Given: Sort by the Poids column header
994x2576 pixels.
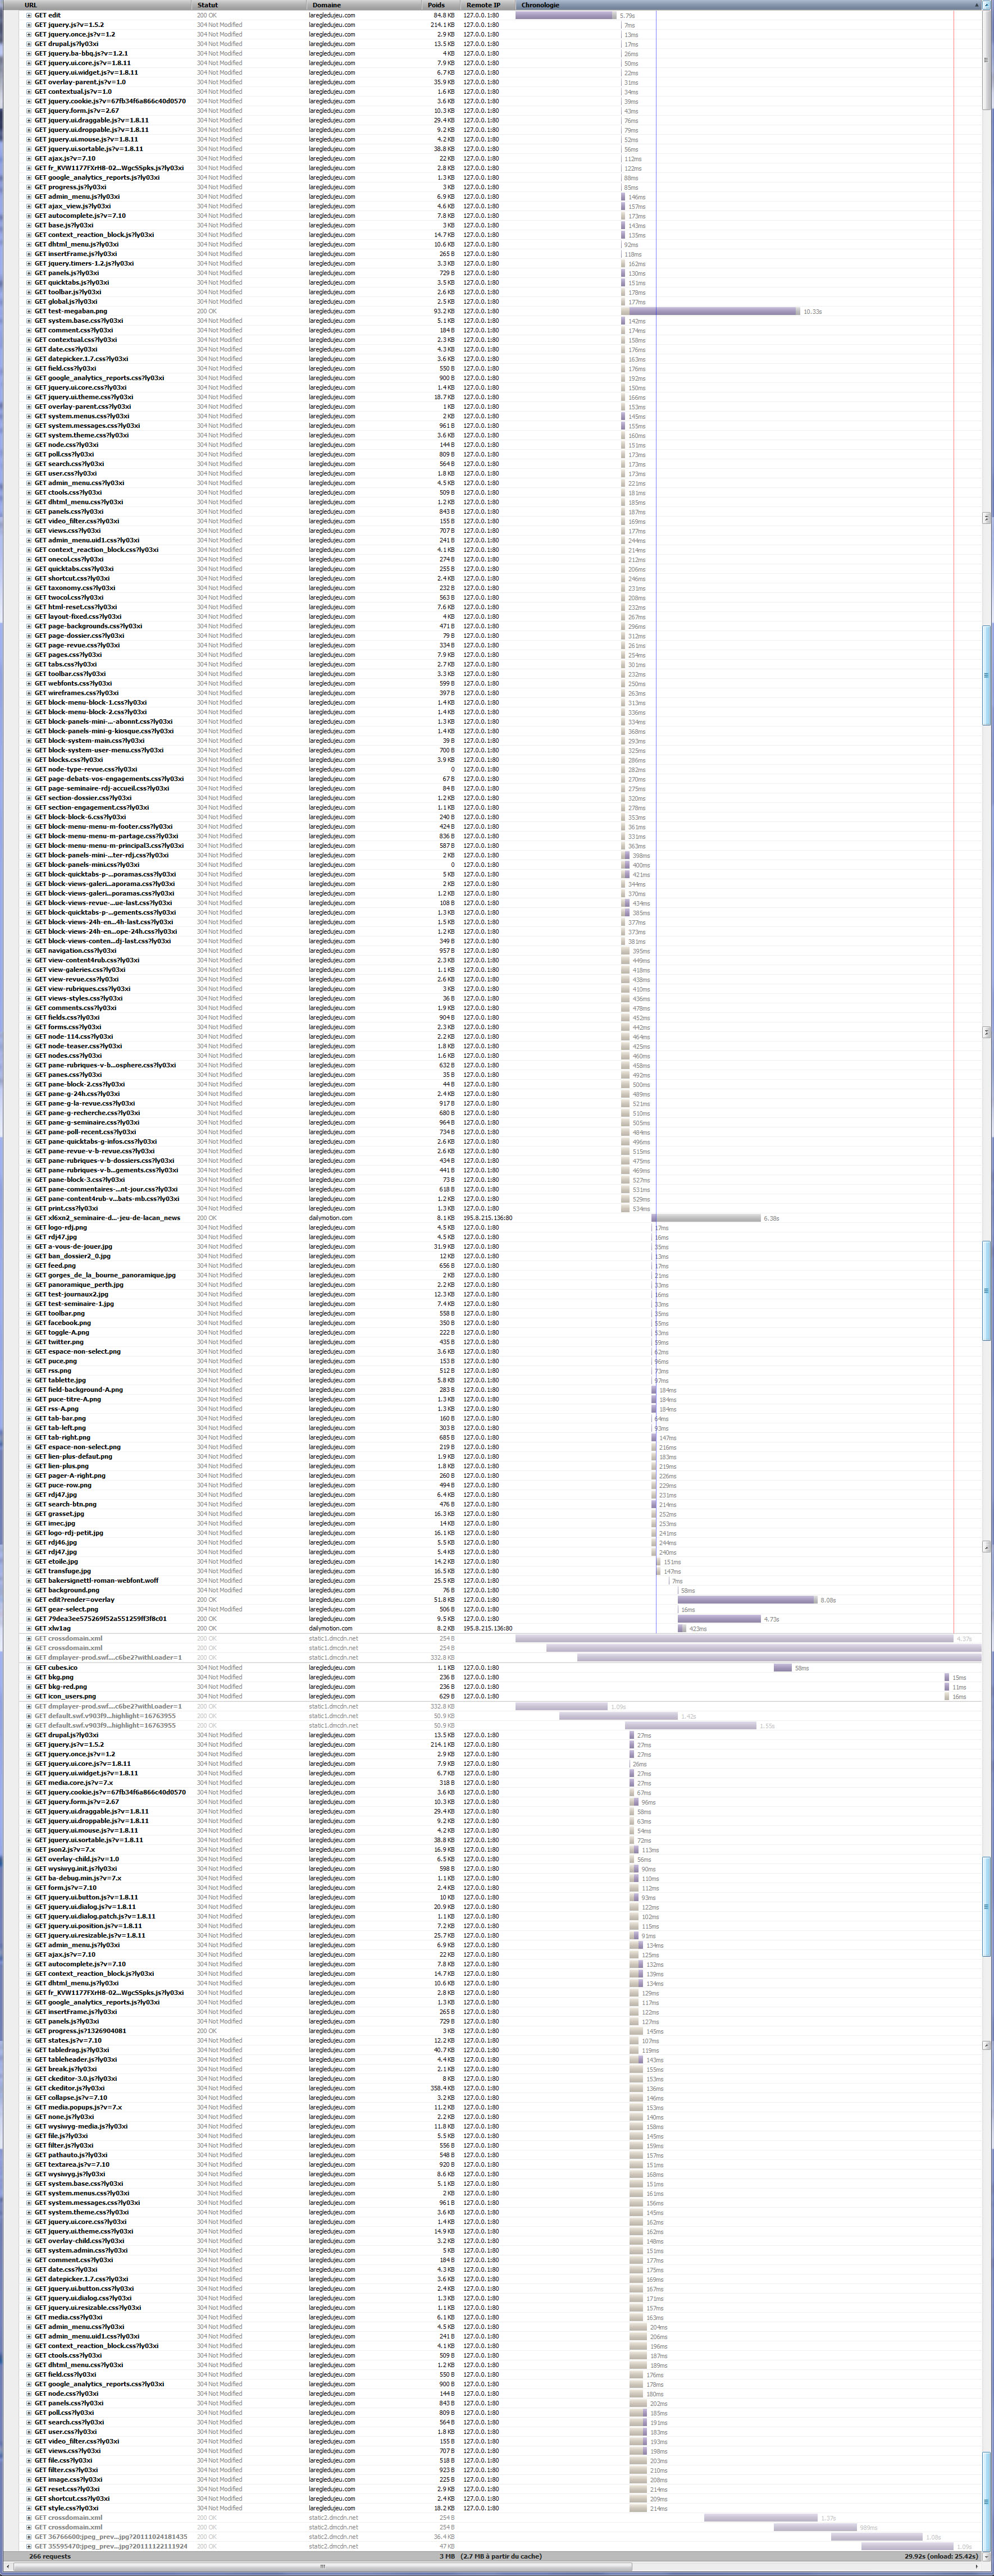Looking at the screenshot, I should click(x=441, y=5).
